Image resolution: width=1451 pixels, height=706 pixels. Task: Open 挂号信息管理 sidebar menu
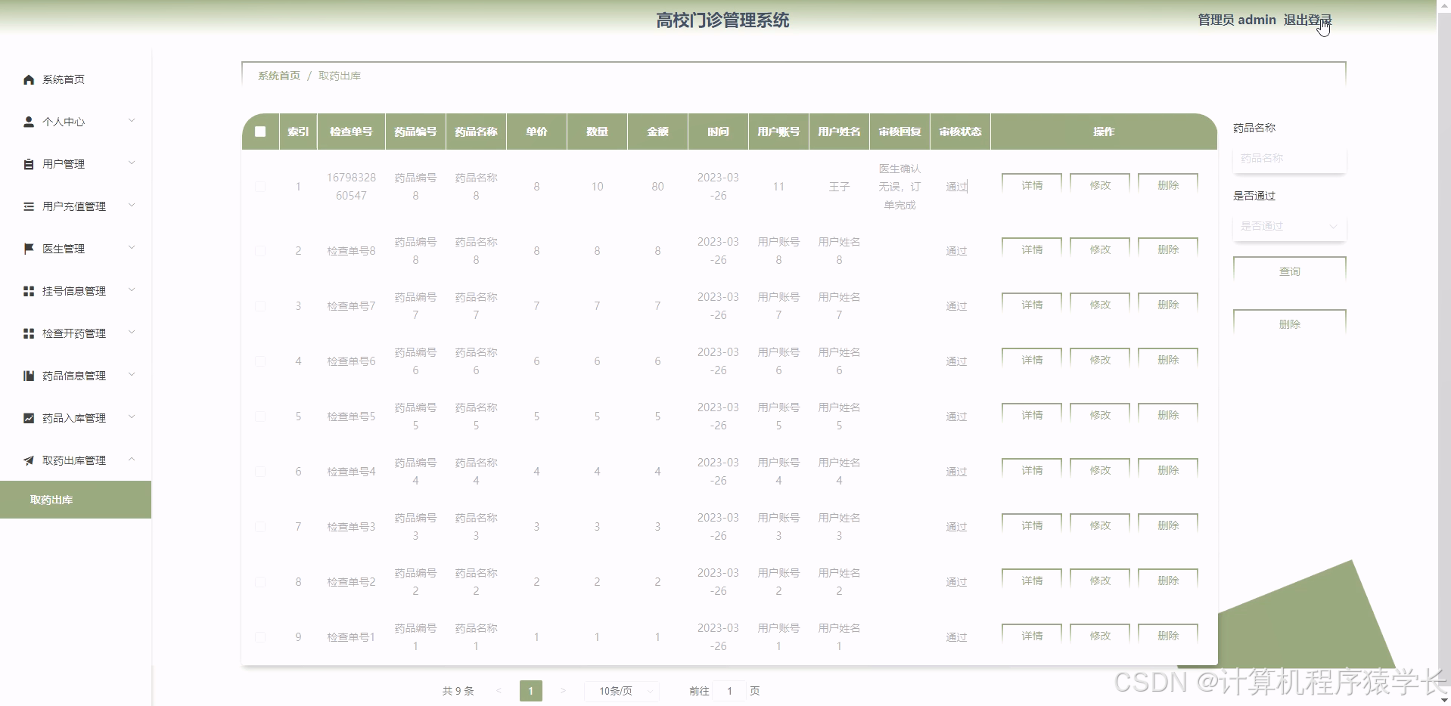coord(74,291)
